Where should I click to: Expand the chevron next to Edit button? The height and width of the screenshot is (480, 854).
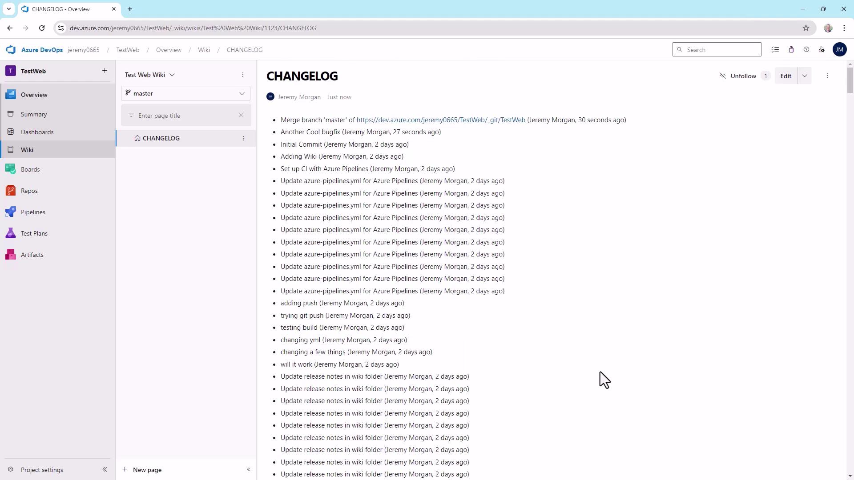pyautogui.click(x=805, y=76)
